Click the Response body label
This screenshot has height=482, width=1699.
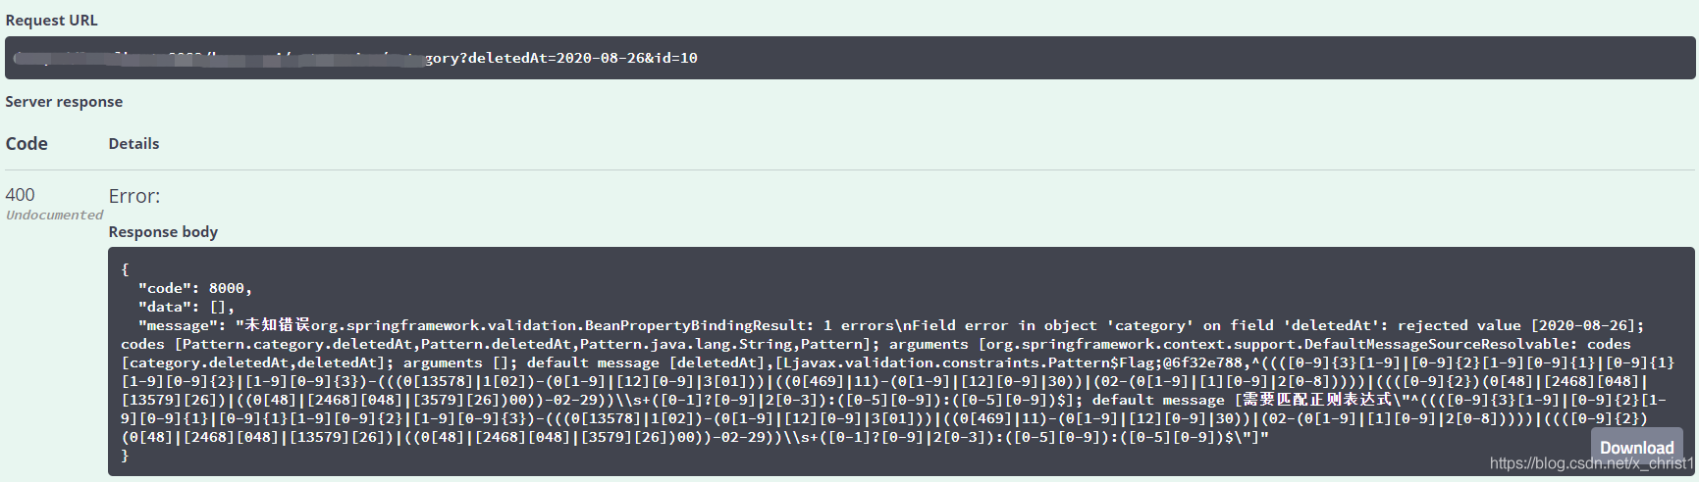coord(163,232)
